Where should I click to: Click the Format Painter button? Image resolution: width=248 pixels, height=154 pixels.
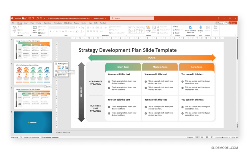pos(24,33)
